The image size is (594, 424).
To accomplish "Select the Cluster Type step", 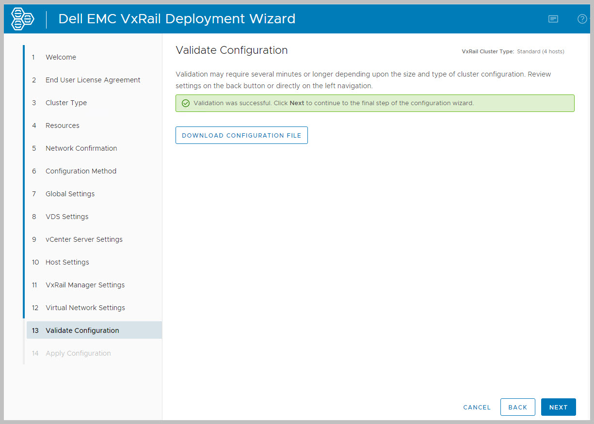I will point(66,103).
